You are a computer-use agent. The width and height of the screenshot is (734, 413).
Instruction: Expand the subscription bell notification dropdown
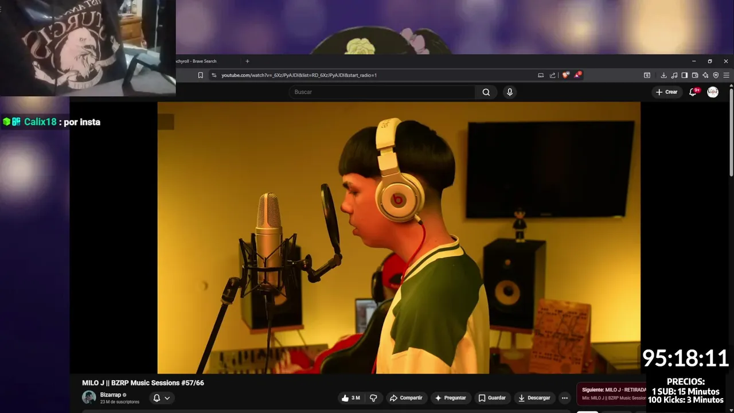[161, 398]
